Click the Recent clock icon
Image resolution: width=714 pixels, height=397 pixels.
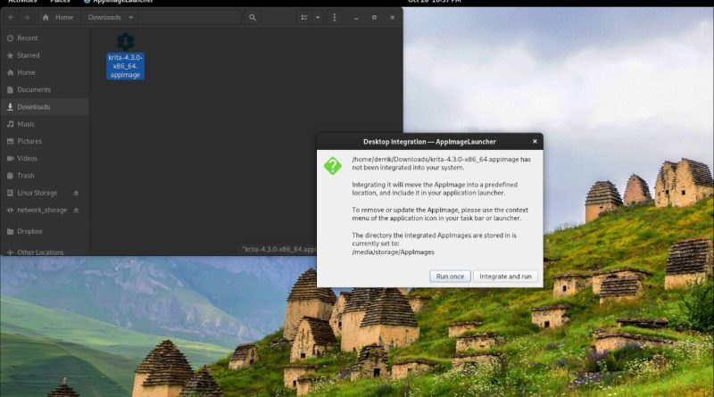pyautogui.click(x=10, y=38)
